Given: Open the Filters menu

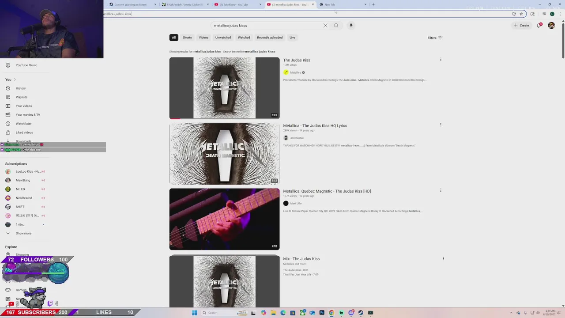Looking at the screenshot, I should (x=435, y=38).
